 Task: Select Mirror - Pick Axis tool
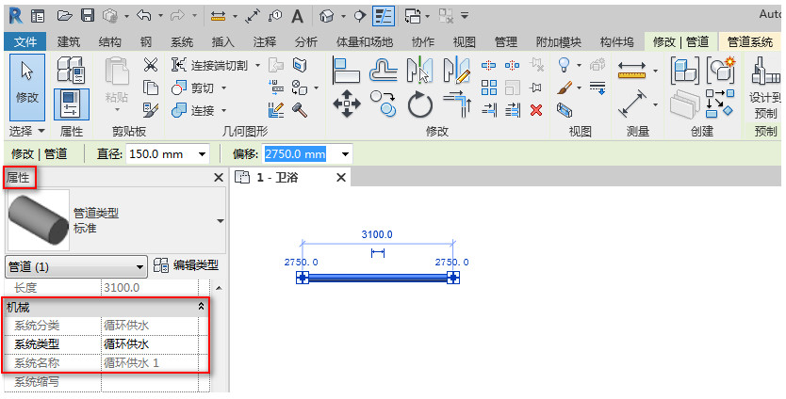point(420,70)
